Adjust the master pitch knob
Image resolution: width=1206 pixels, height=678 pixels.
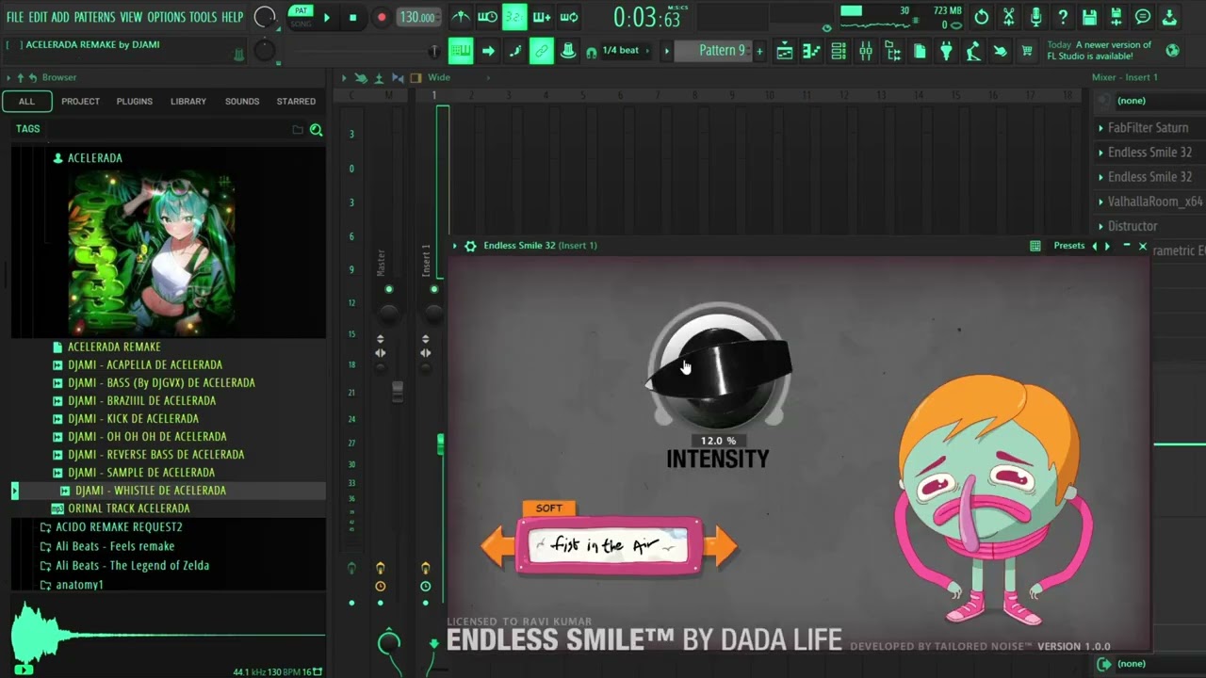click(266, 51)
